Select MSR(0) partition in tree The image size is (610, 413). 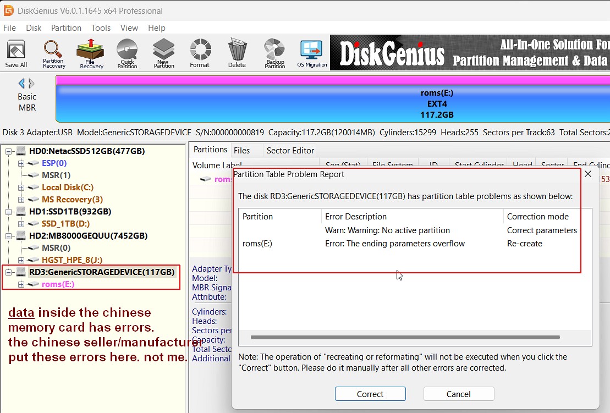coord(56,247)
